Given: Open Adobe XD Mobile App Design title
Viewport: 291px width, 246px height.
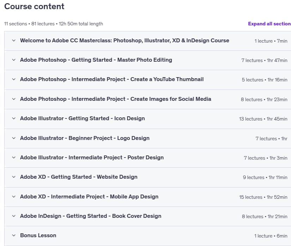Looking at the screenshot, I should click(x=89, y=197).
